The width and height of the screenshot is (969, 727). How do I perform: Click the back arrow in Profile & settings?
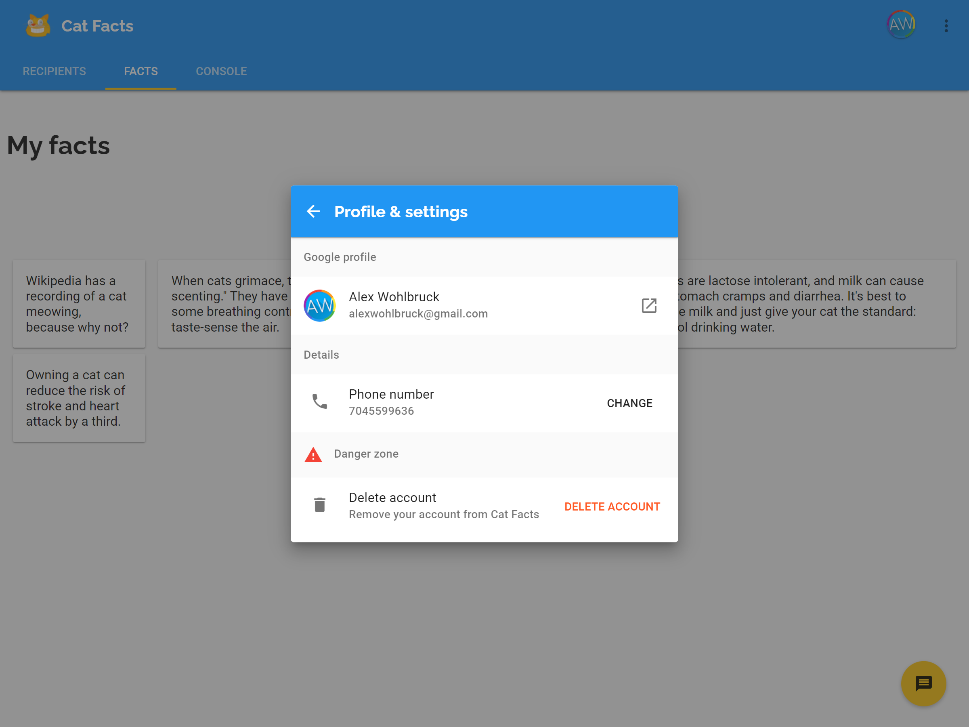[313, 212]
